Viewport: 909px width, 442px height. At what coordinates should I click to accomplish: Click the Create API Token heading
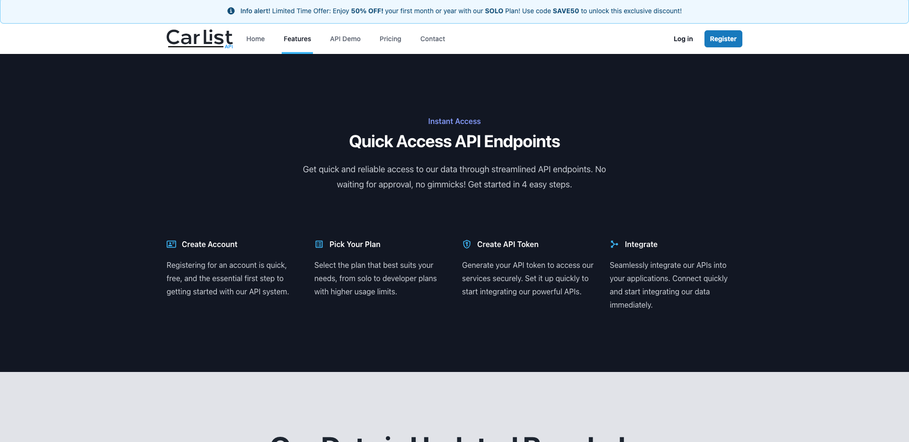point(508,244)
